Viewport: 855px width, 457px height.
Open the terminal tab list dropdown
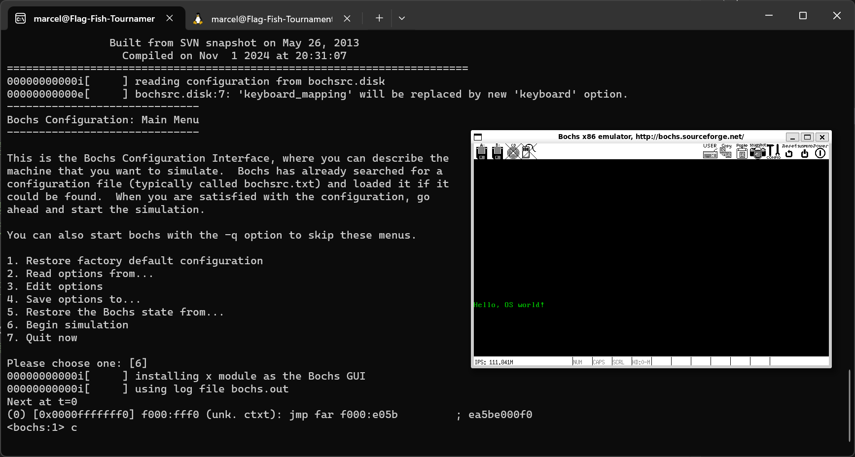tap(402, 18)
